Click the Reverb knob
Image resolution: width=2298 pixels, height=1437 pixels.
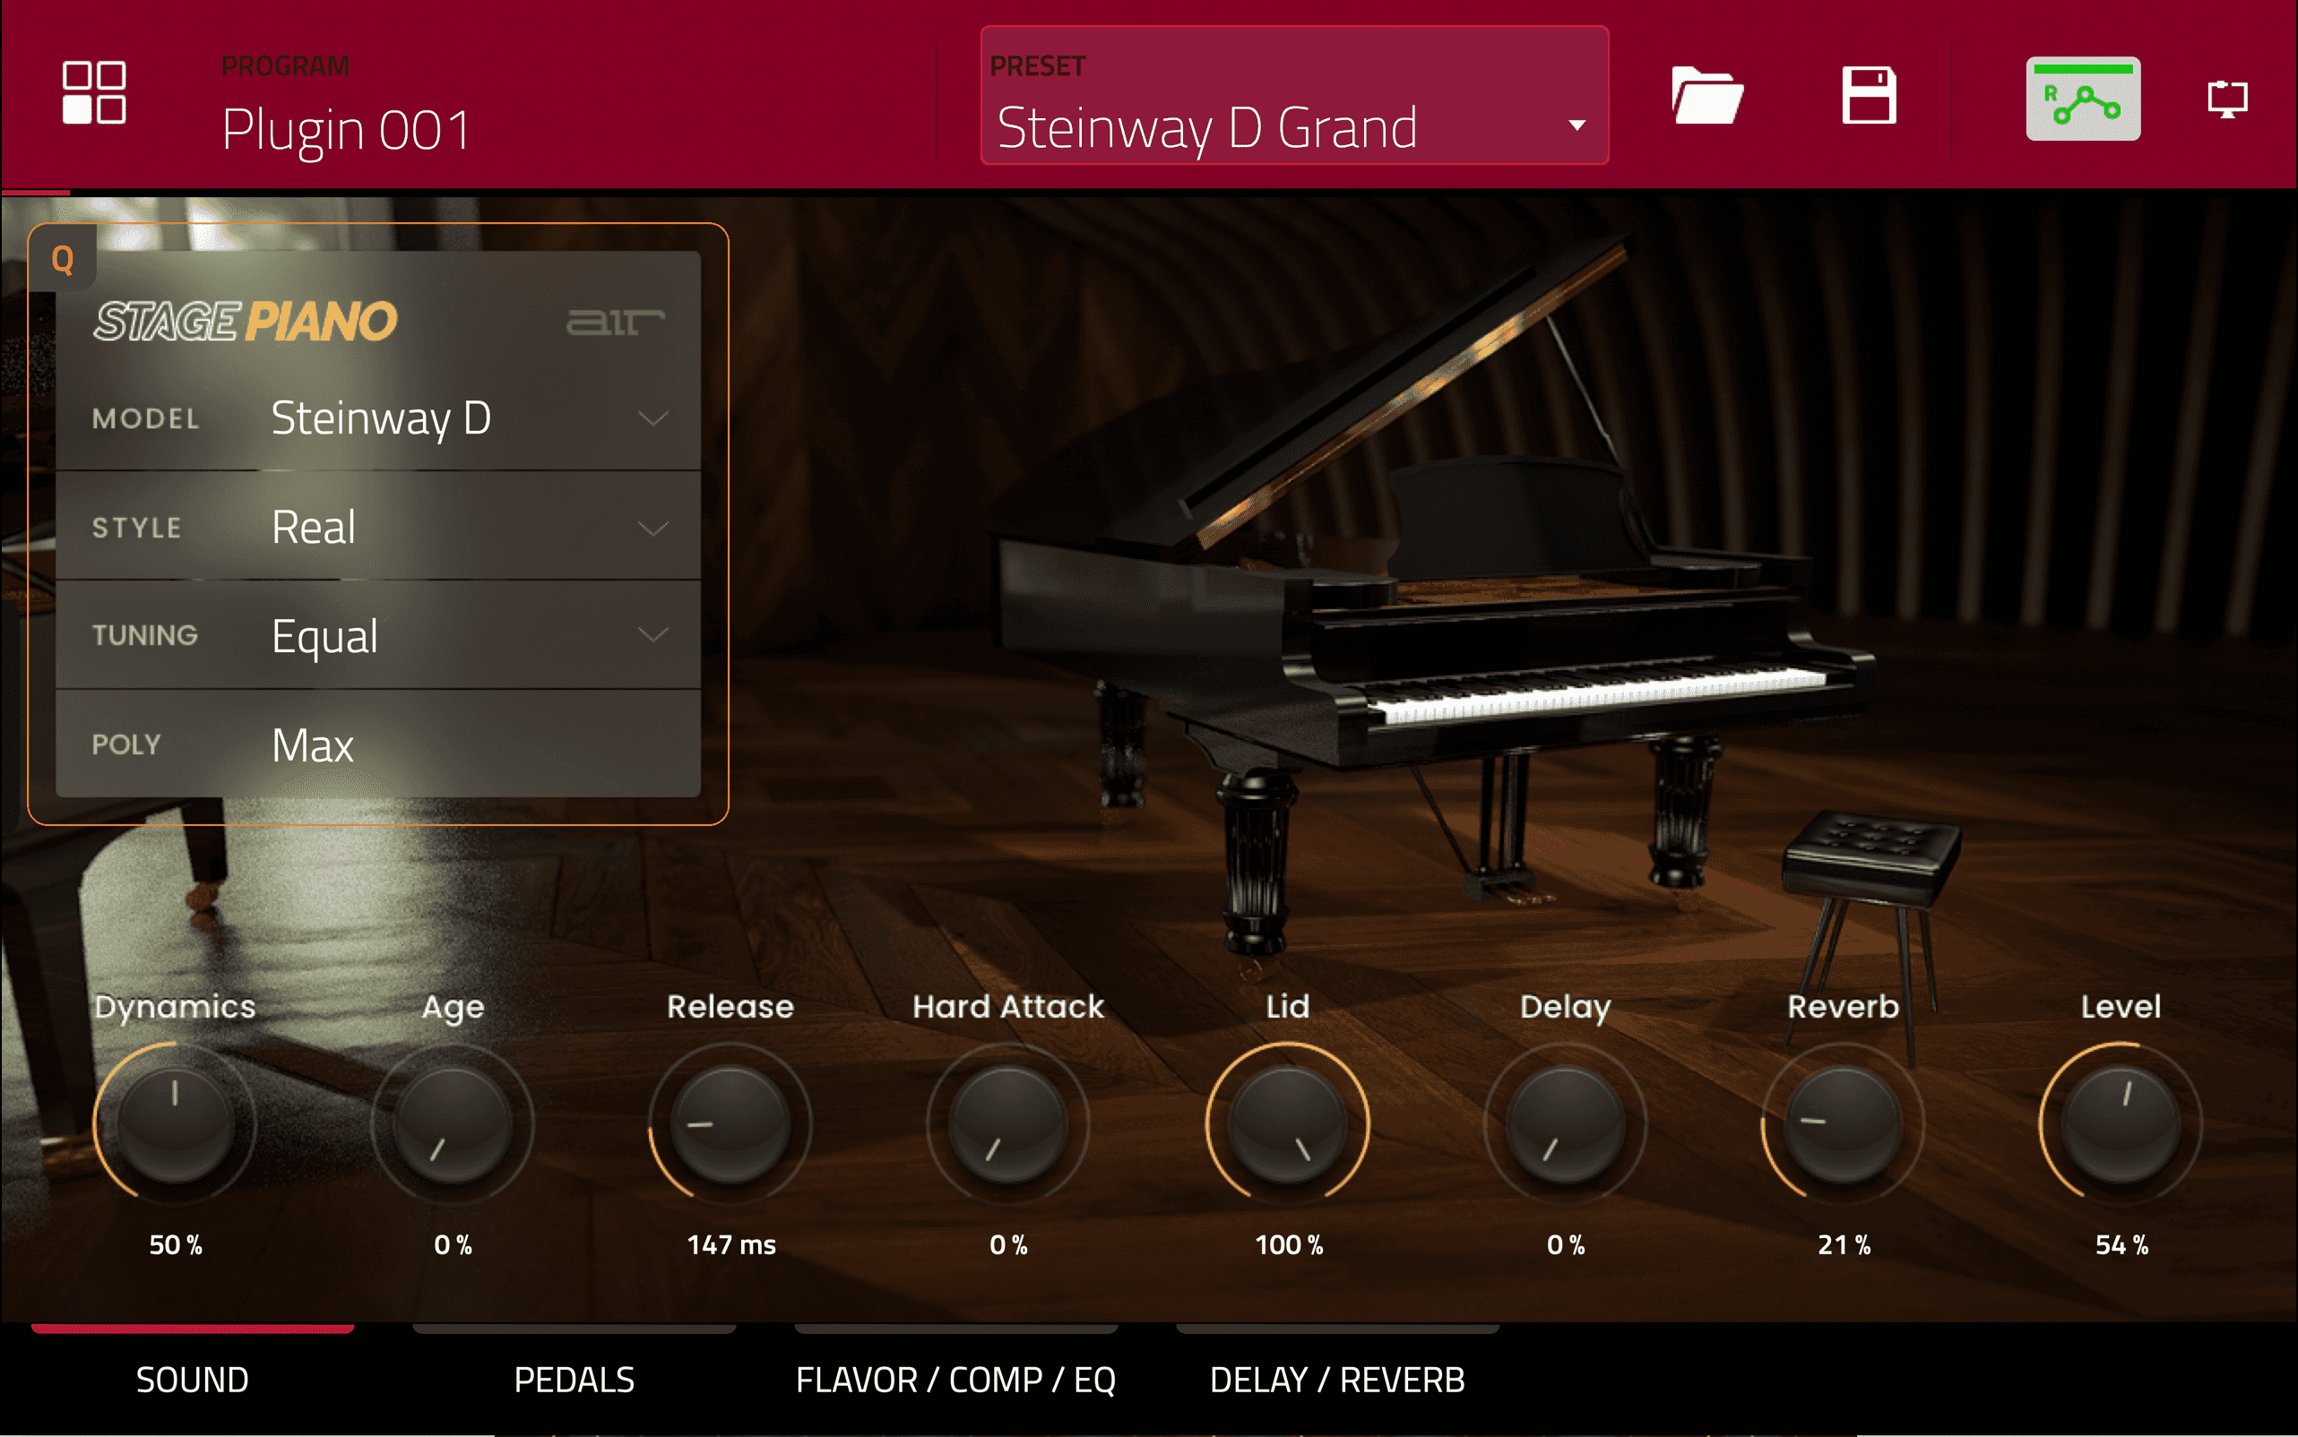click(1842, 1124)
